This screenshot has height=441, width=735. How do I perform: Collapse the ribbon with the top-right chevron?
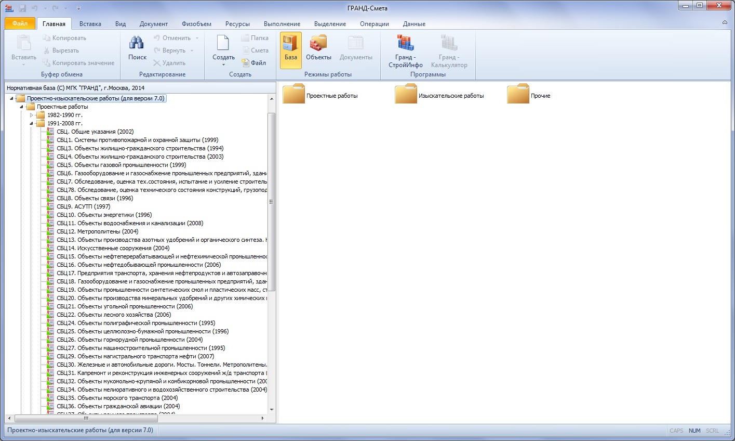coord(725,23)
